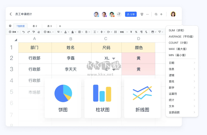Open the font color tool

[66, 32]
